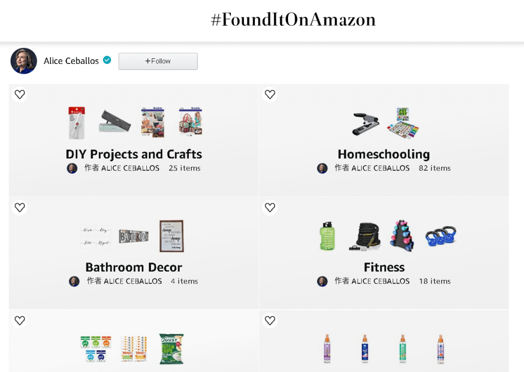Click the #FoundItOnAmazon header title
This screenshot has width=524, height=372.
pyautogui.click(x=293, y=19)
